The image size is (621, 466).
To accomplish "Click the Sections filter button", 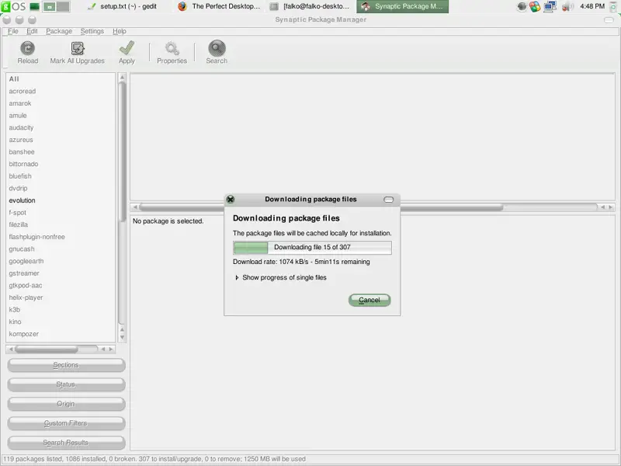I will [x=66, y=365].
